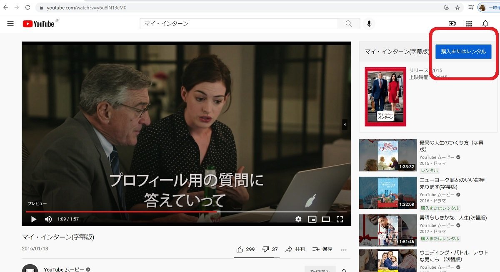Click the browser forward arrow
This screenshot has width=500, height=272.
(x=17, y=7)
